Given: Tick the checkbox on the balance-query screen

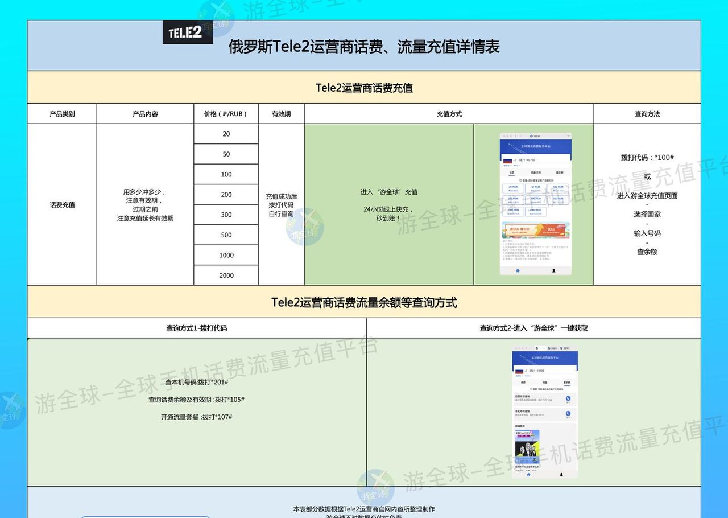Looking at the screenshot, I should [531, 389].
